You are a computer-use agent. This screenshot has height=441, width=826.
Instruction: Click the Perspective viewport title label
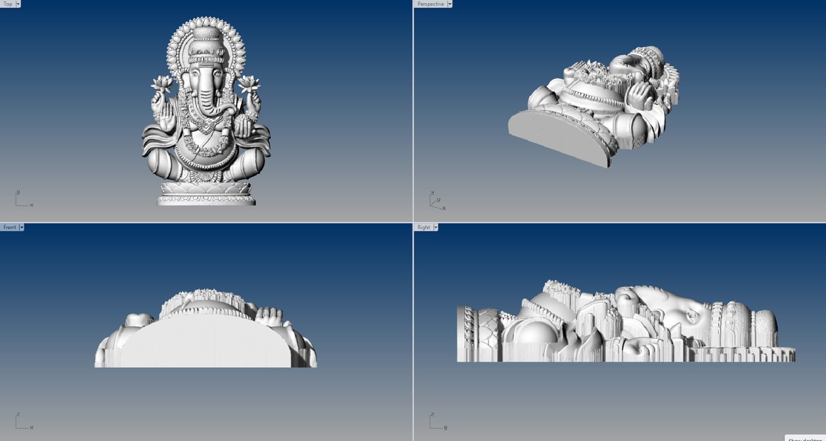430,4
